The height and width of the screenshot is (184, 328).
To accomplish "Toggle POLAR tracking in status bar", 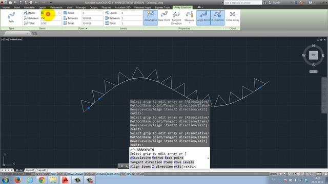I will [x=71, y=174].
